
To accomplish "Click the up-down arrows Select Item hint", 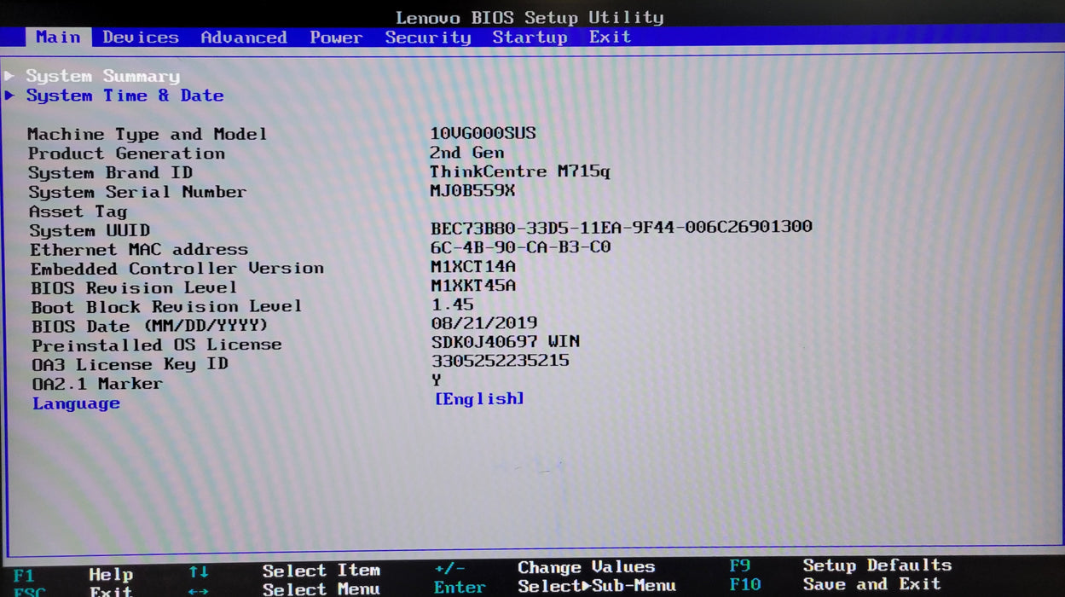I will coord(285,571).
